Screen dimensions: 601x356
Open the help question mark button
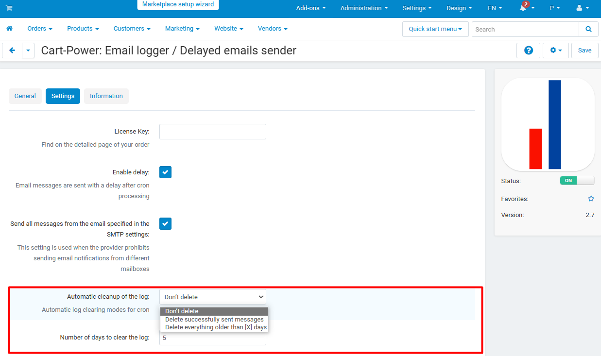pyautogui.click(x=528, y=51)
